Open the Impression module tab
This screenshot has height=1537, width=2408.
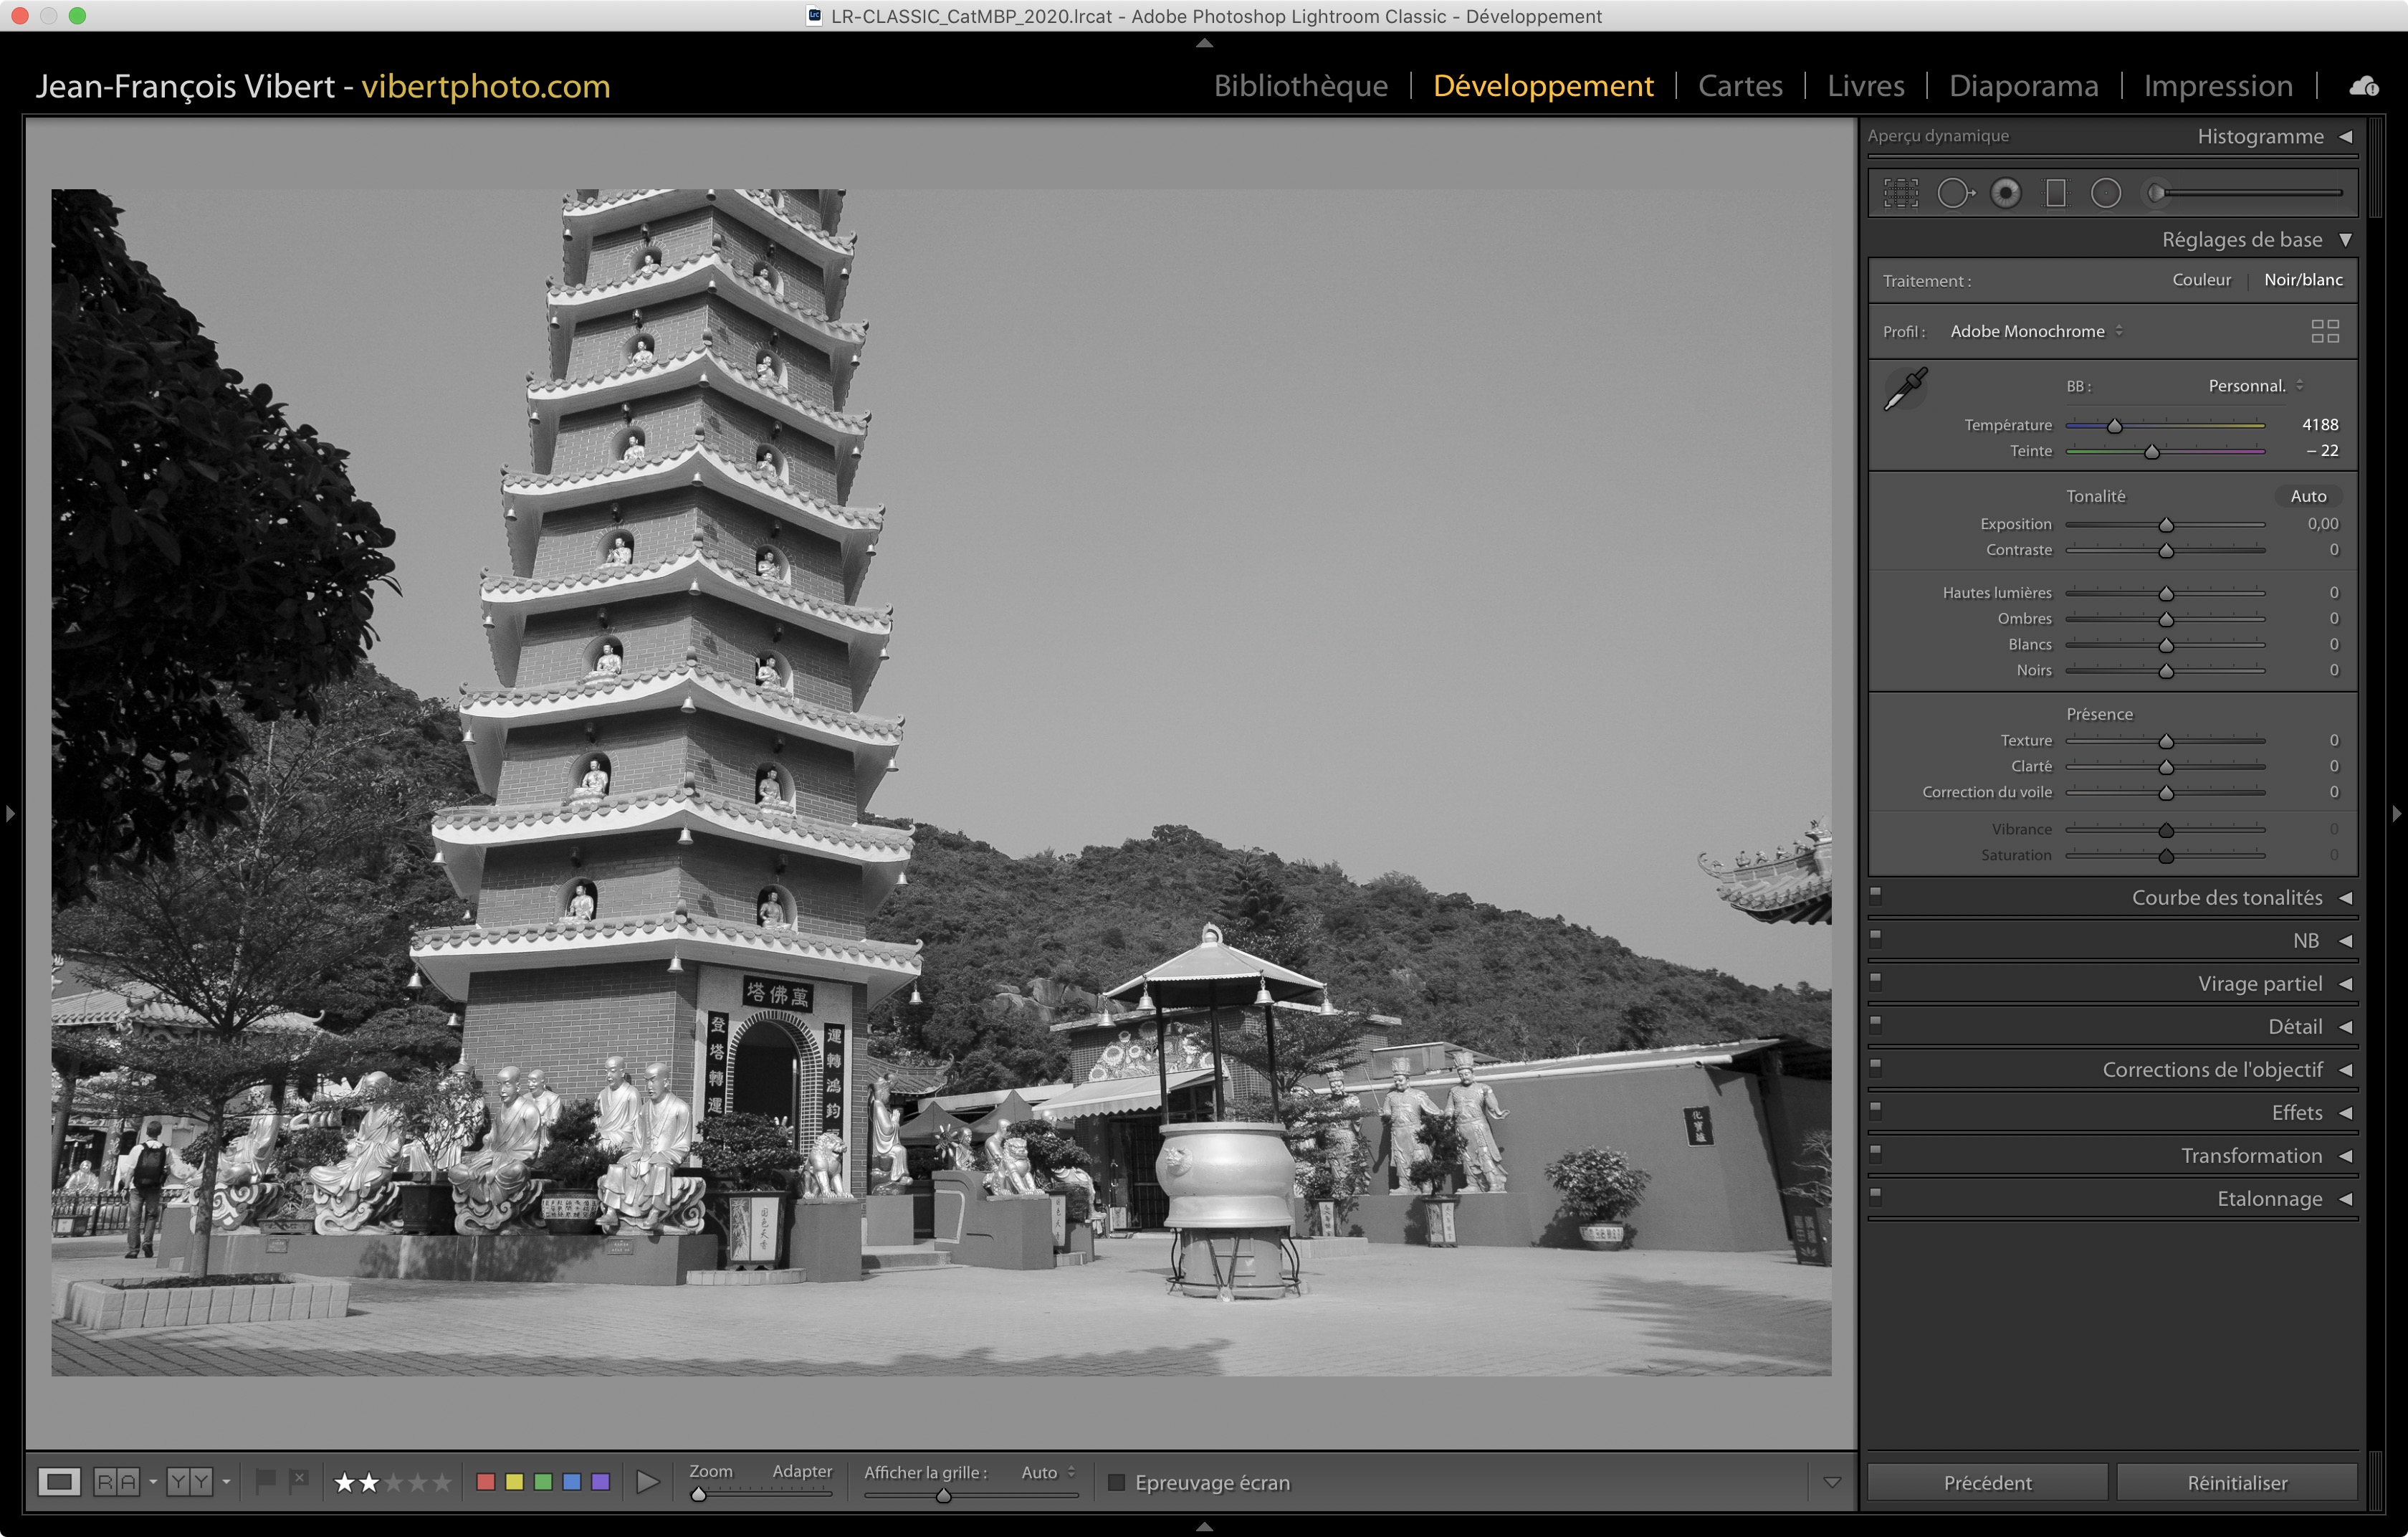(2217, 86)
